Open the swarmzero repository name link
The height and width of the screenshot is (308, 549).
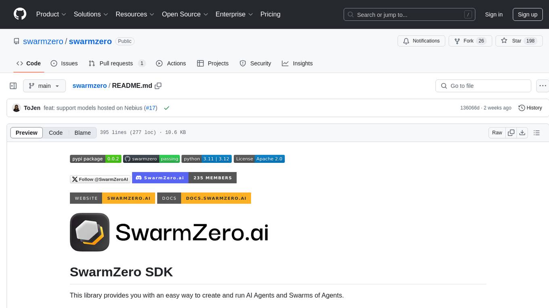click(90, 41)
